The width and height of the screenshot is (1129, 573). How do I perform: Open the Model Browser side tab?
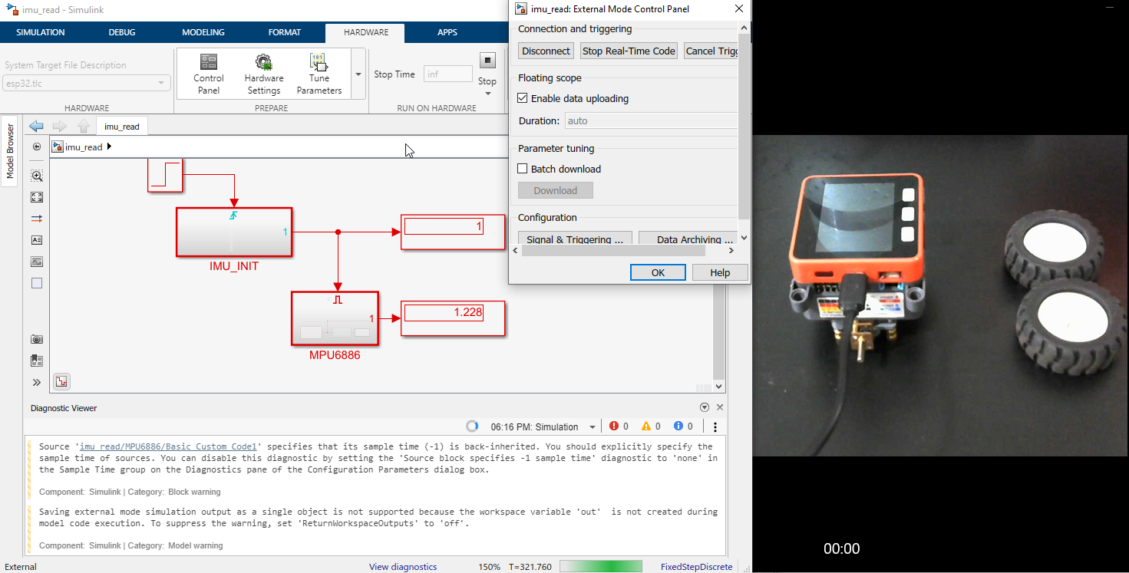coord(10,150)
